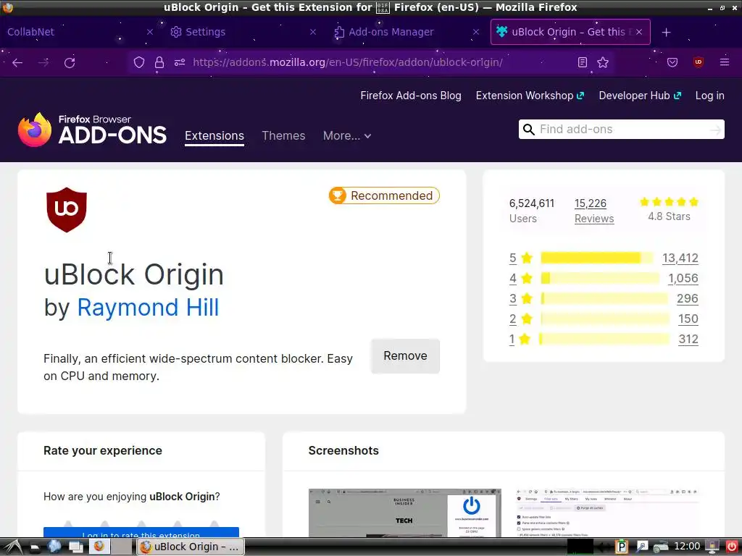Go back to previous page
Image resolution: width=742 pixels, height=556 pixels.
pos(17,62)
